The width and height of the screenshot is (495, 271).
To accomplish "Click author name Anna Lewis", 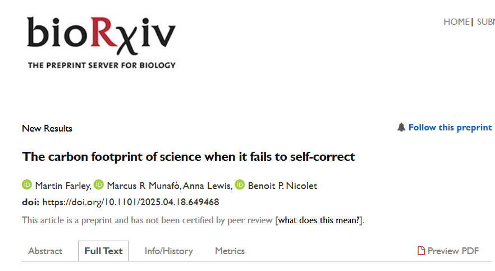I will point(207,186).
